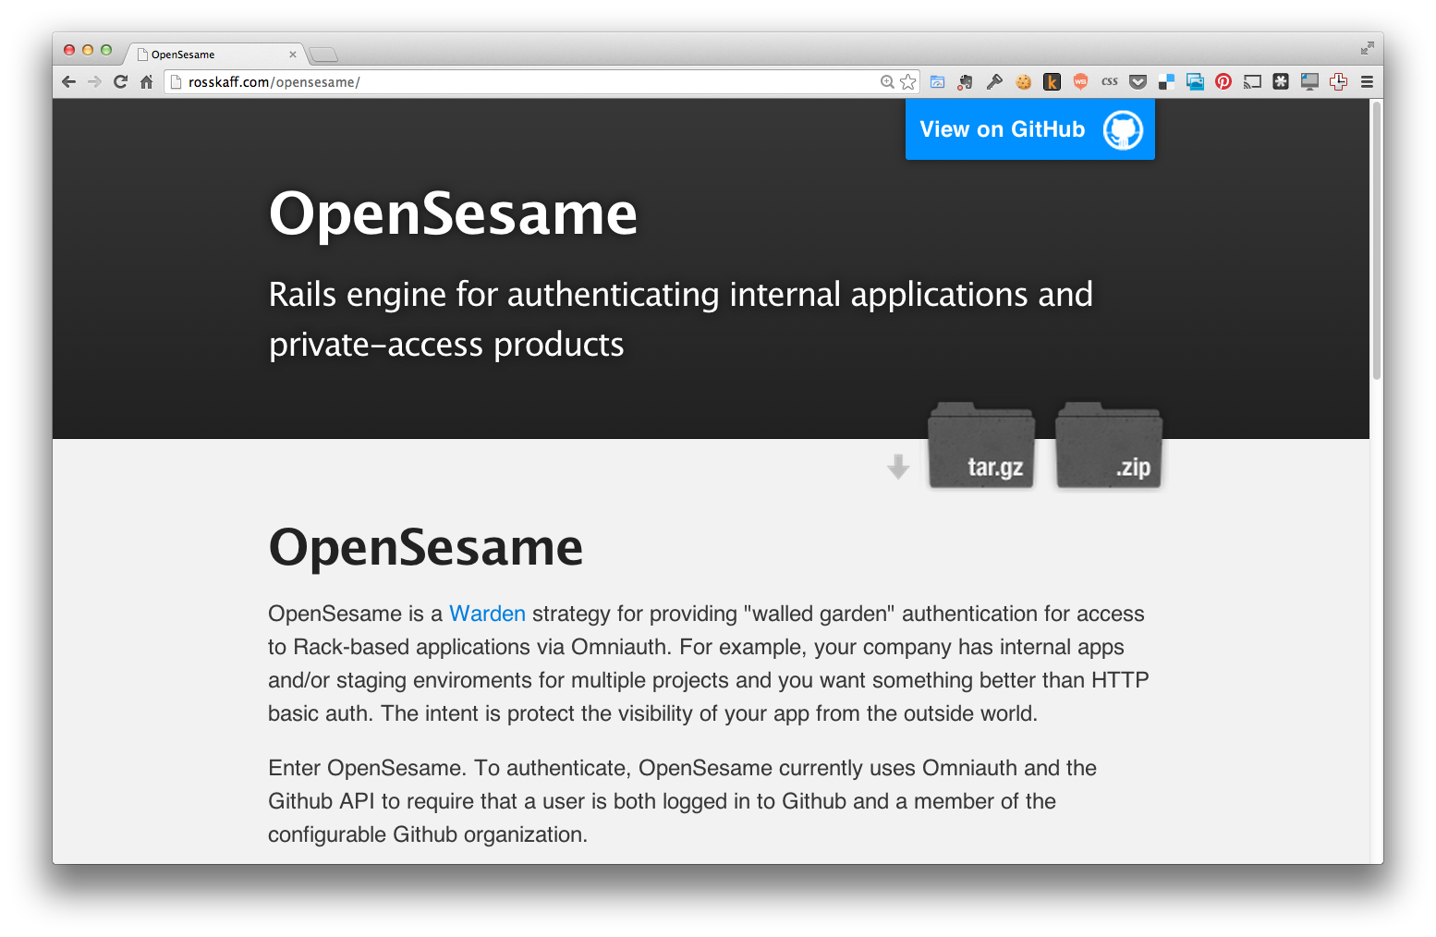Click the CSS viewer extension
1436x937 pixels.
(1109, 82)
